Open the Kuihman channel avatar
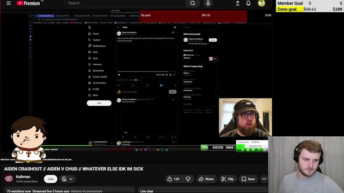Viewport: 344px width, 193px height. pyautogui.click(x=9, y=179)
